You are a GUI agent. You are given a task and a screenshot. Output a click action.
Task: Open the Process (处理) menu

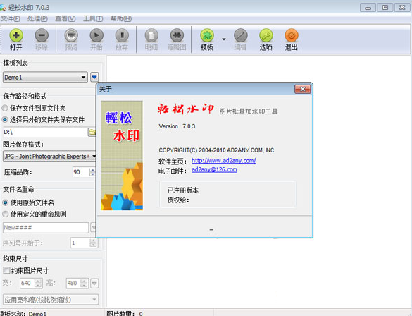37,18
